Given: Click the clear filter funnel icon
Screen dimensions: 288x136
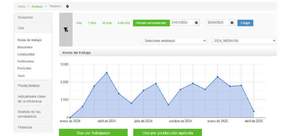Looking at the screenshot, I should click(x=66, y=30).
